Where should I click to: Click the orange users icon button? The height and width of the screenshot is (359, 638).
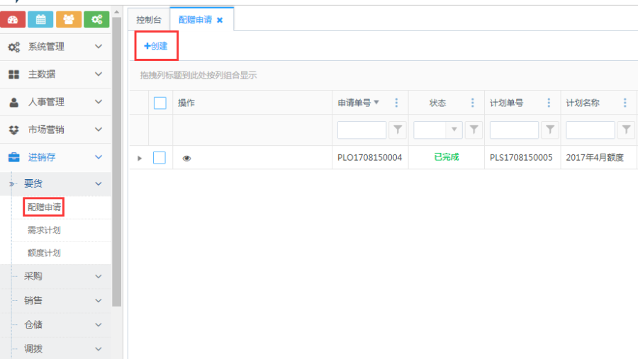tap(69, 20)
